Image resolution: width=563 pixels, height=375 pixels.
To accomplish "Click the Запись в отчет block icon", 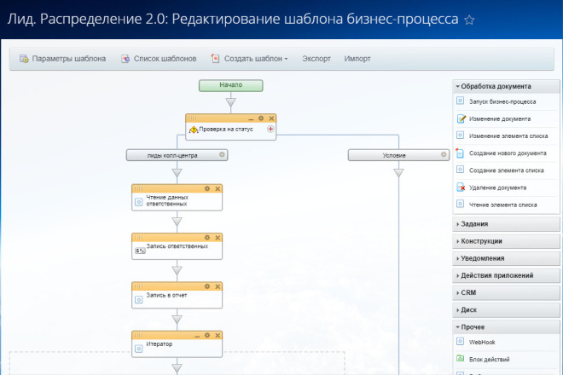I will (138, 300).
